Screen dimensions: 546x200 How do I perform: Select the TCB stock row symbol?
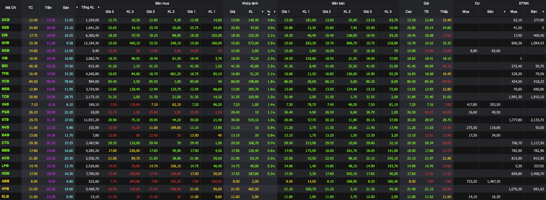pyautogui.click(x=5, y=97)
